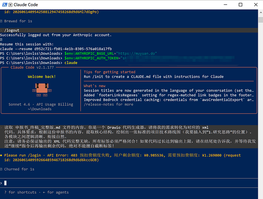Click the "What's new" heading
Screen dimensions: 263x199
tap(94, 86)
